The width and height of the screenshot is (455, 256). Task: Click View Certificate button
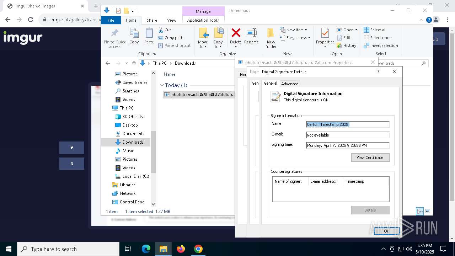[x=370, y=158]
